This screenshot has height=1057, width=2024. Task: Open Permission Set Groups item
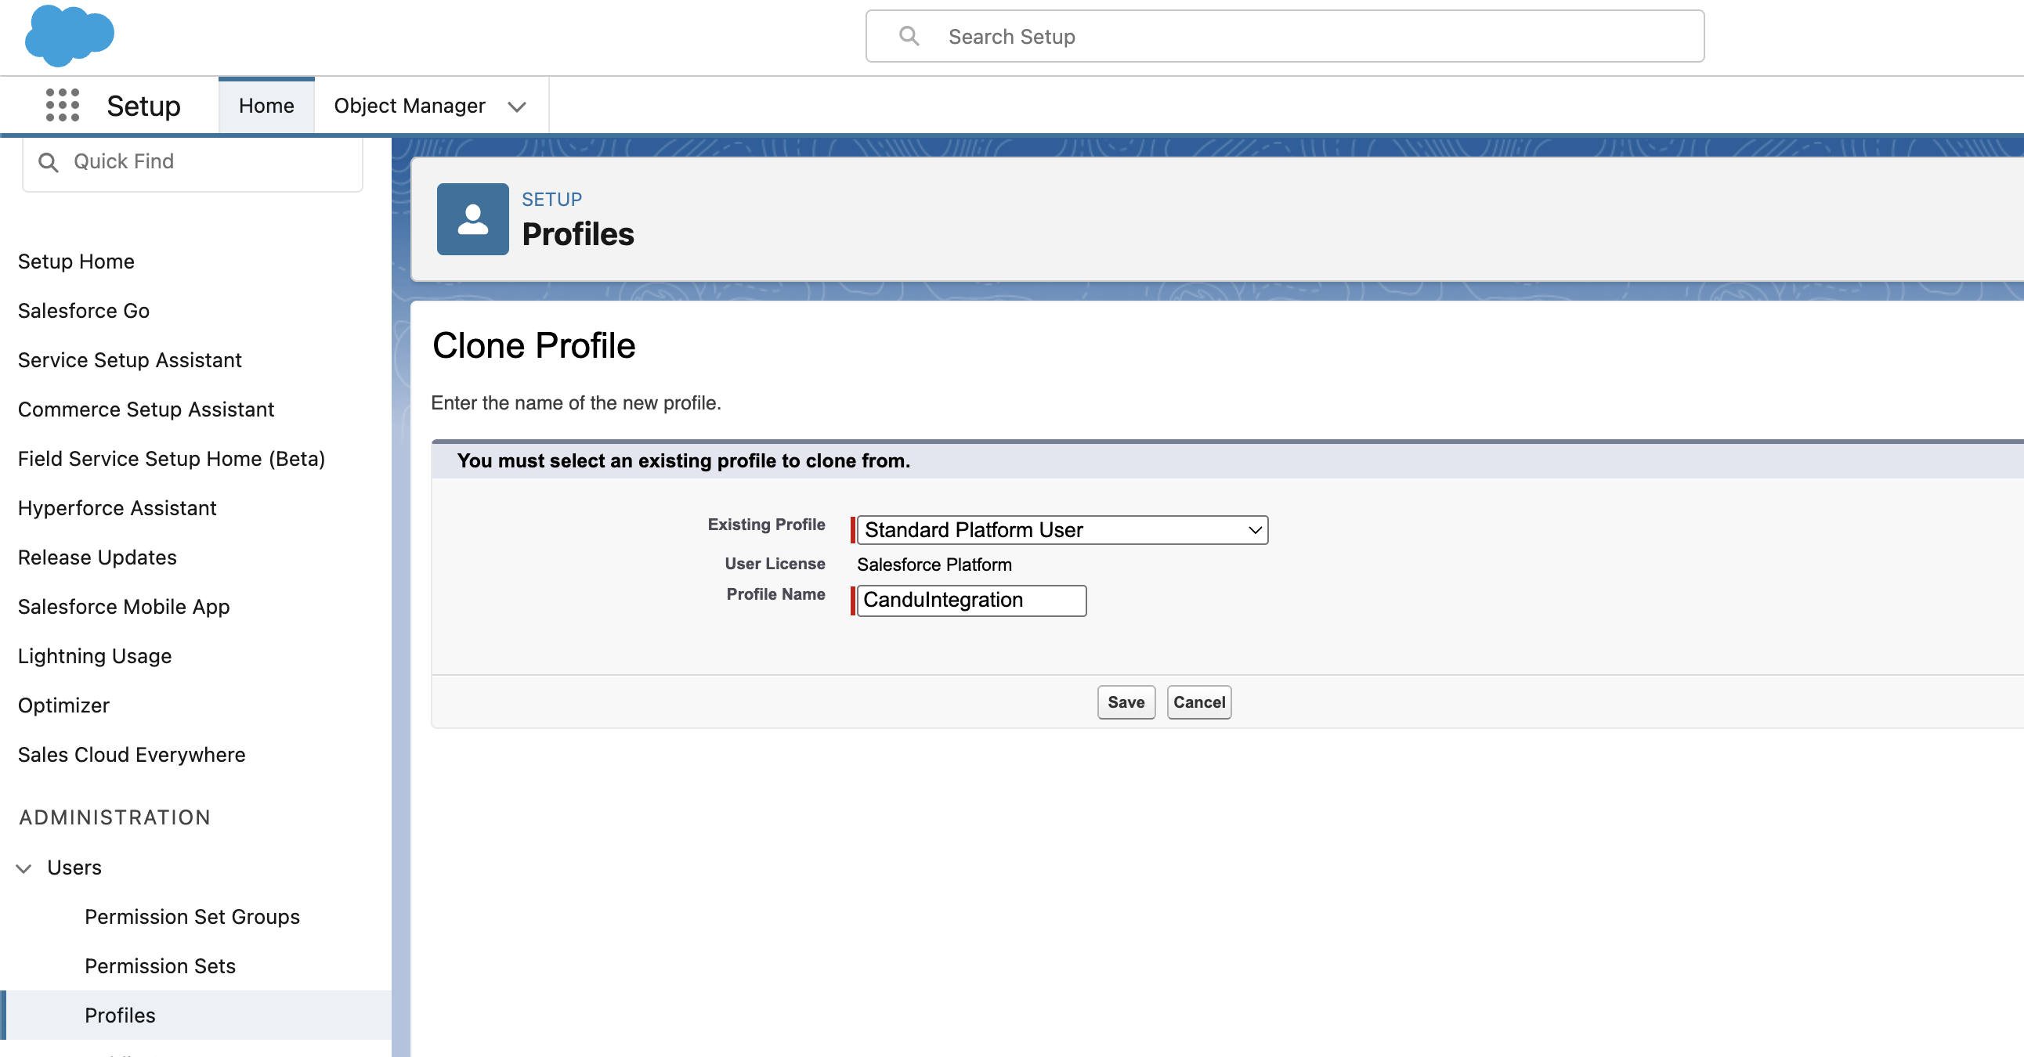(193, 916)
